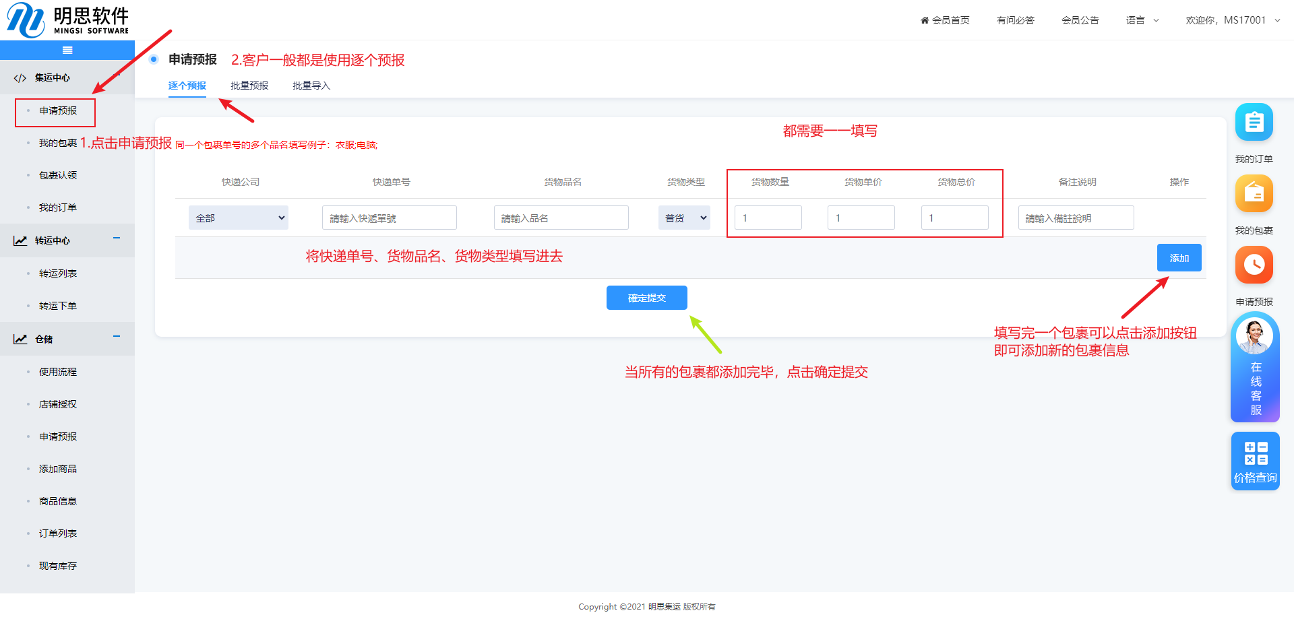
Task: Open the 快递公司 dropdown showing 全部
Action: coord(239,218)
